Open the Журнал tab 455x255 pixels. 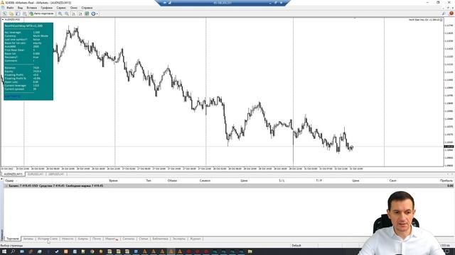click(x=196, y=239)
